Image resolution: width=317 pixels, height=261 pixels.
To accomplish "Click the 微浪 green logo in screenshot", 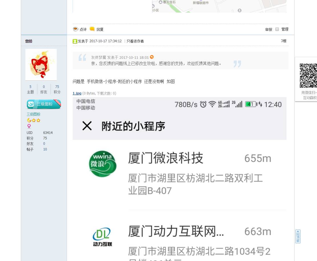I will 103,164.
